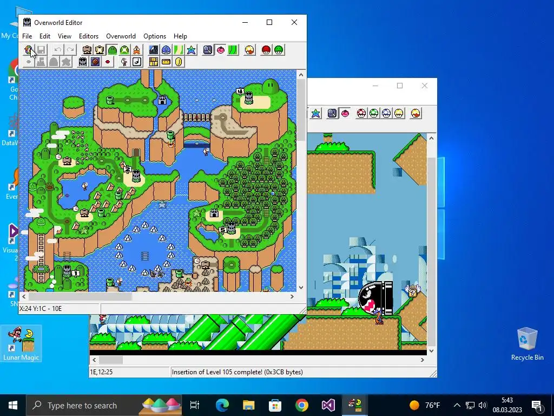This screenshot has width=554, height=416.
Task: Click the blue star icon in level editor window
Action: point(315,113)
